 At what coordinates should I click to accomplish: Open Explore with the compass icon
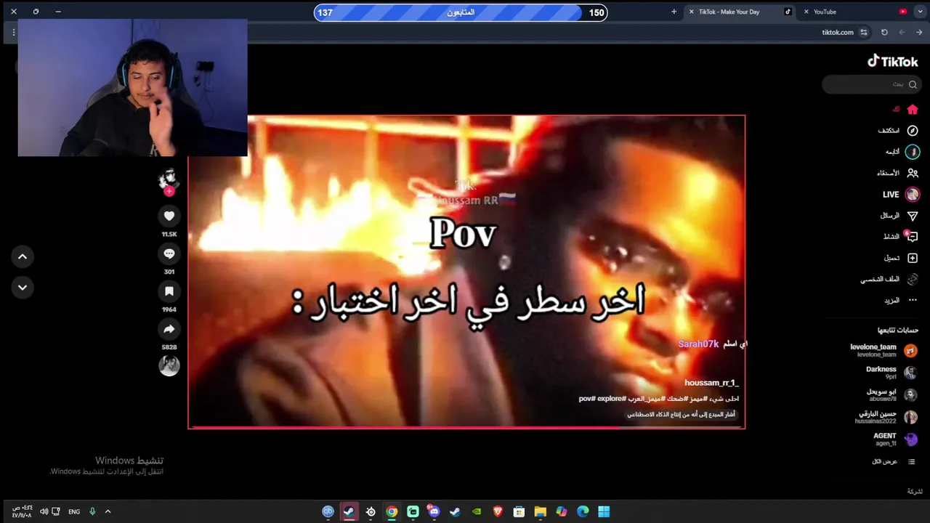[x=913, y=131]
